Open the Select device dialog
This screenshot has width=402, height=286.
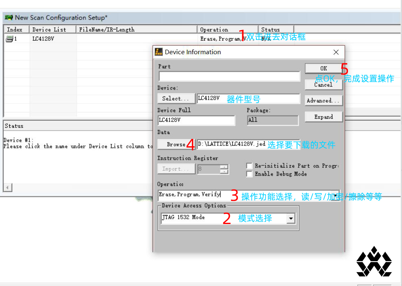176,98
